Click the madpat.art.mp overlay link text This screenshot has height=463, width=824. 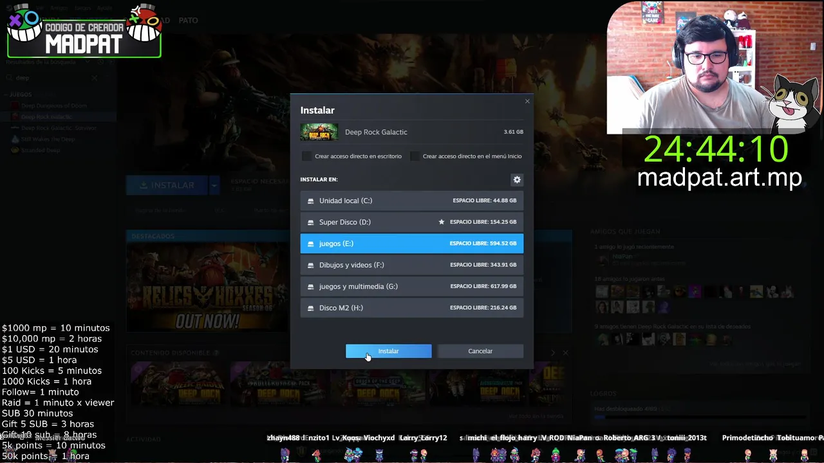point(719,177)
